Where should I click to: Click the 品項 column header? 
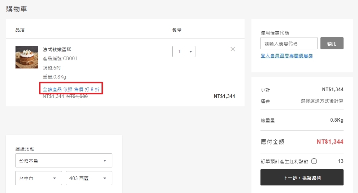(20, 30)
